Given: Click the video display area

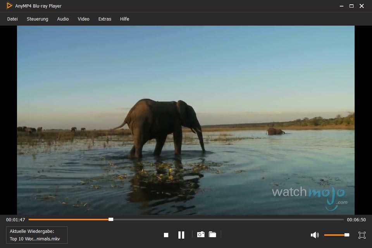Looking at the screenshot, I should 186,120.
